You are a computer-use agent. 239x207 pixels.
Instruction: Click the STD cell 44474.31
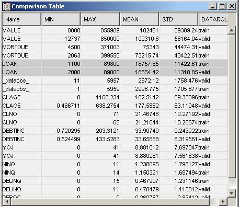tap(179, 47)
